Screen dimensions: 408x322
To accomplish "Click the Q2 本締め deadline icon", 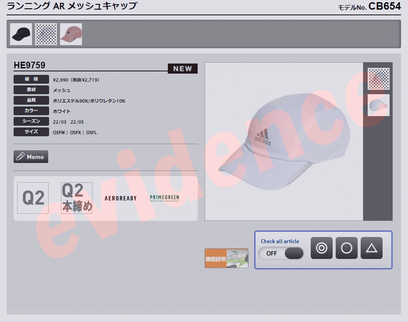I will [77, 198].
